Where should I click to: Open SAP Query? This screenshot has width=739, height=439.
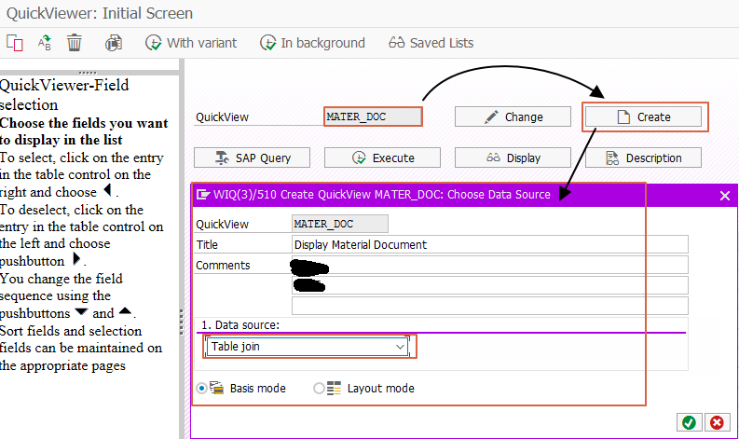pos(253,158)
